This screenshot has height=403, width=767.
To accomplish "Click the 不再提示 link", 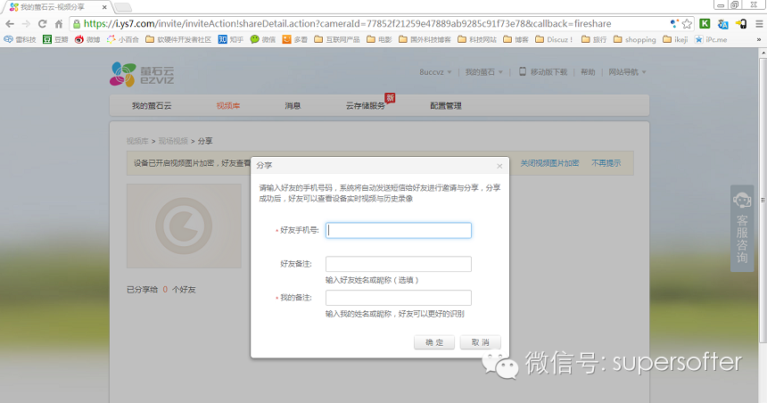I will [x=606, y=163].
